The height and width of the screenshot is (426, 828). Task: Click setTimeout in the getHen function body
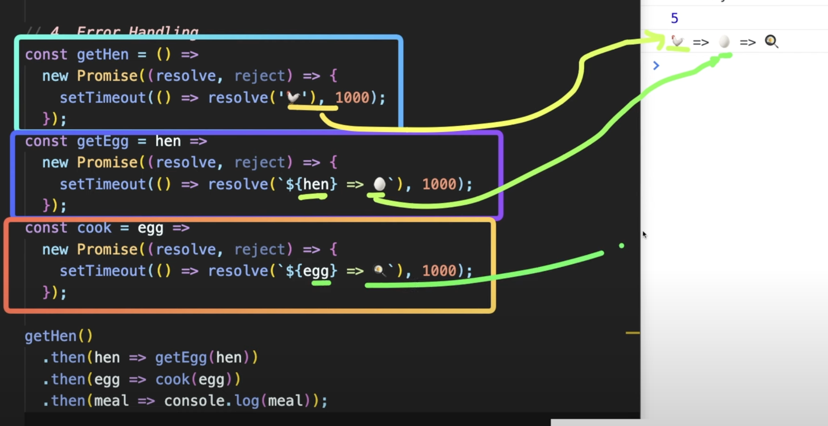[x=102, y=98]
